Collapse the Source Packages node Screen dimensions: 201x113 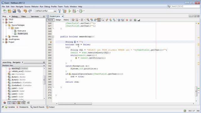(6, 25)
